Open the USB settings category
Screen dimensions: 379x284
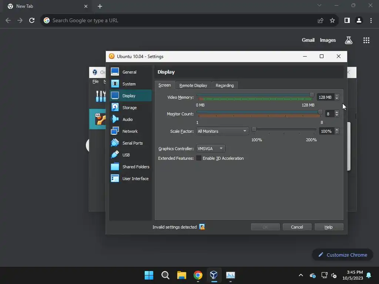(130, 155)
